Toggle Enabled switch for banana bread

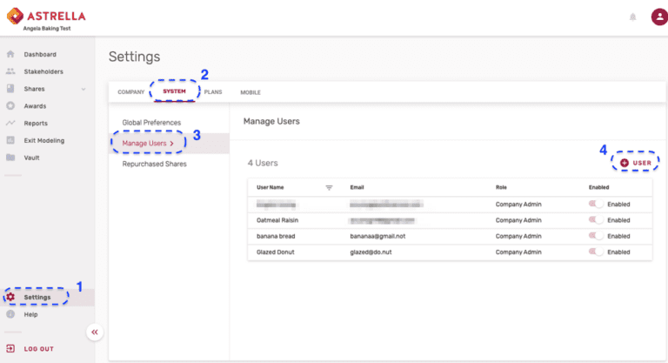(x=597, y=236)
